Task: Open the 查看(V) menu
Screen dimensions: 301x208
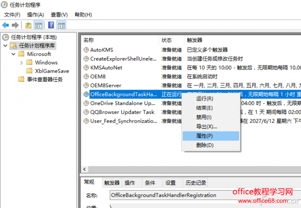Action: click(59, 15)
